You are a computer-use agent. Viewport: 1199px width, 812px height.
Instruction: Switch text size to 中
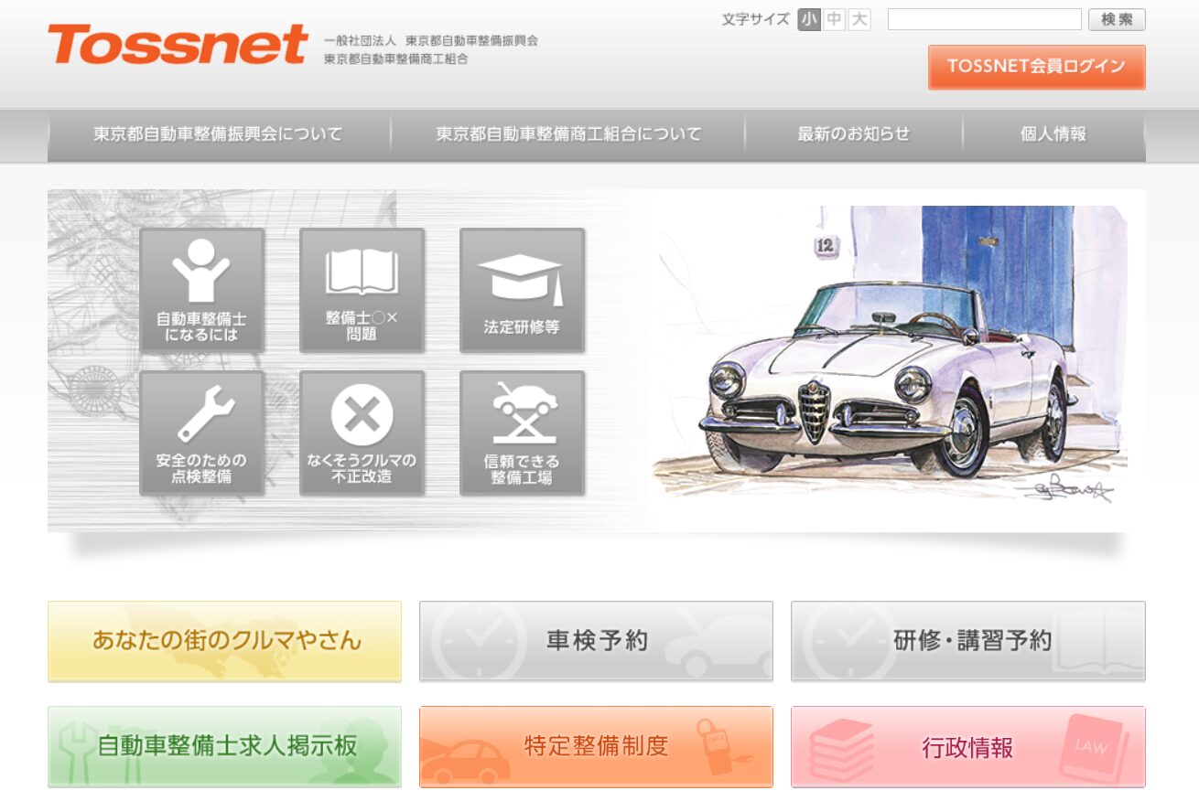coord(834,19)
